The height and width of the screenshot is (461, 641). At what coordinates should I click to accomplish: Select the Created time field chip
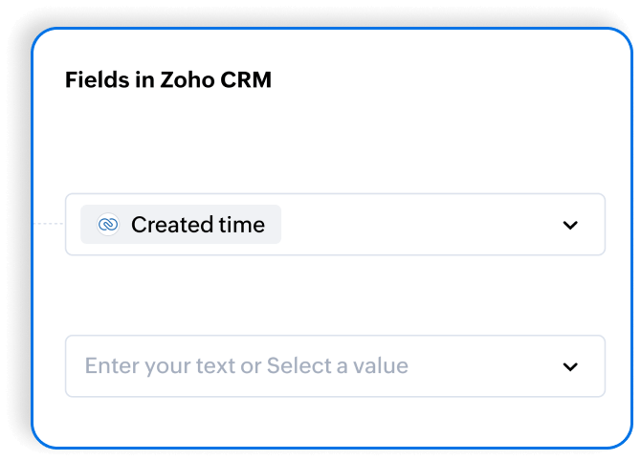click(181, 225)
